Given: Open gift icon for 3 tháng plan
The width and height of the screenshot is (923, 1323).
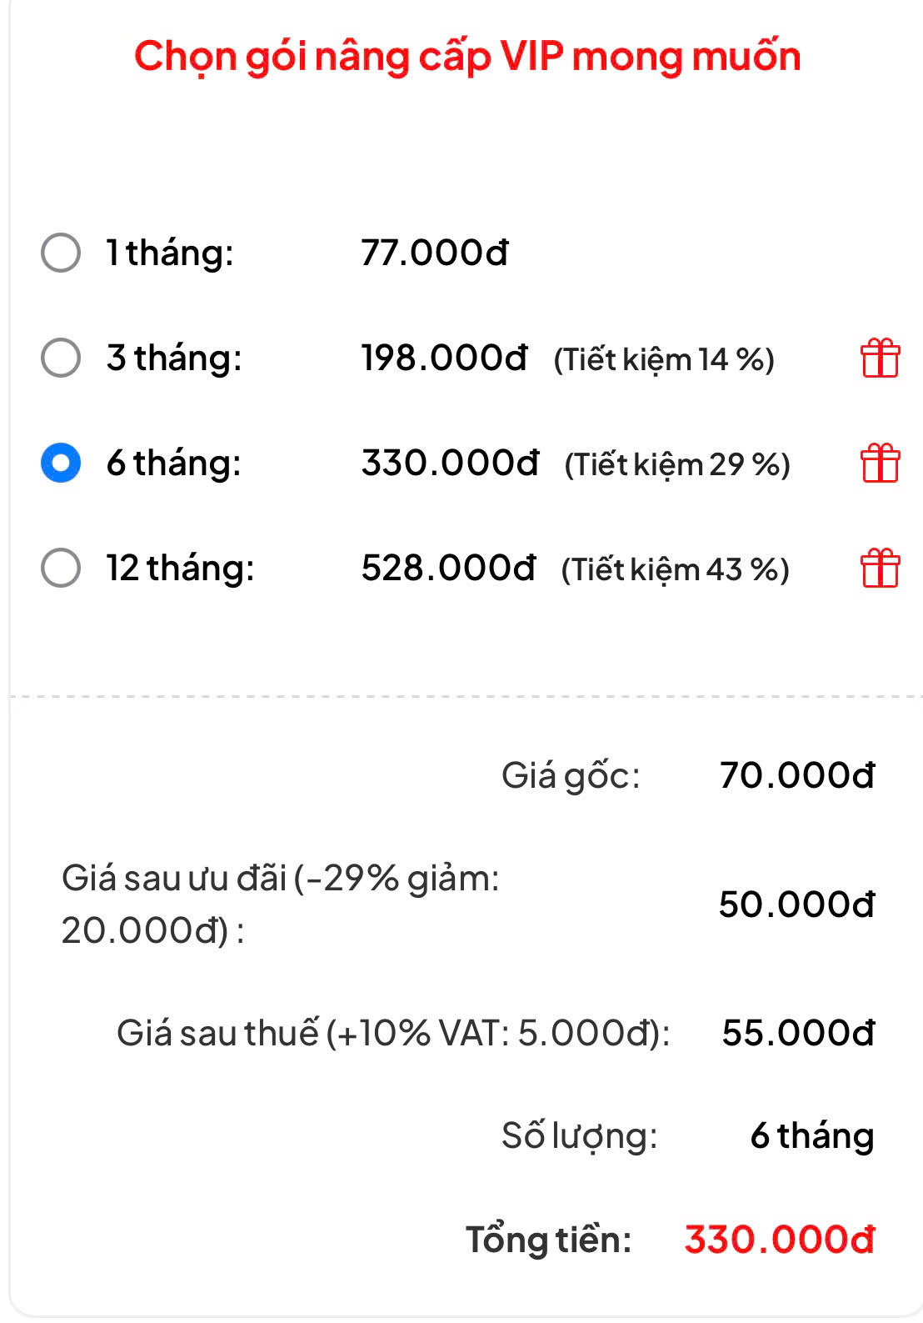Looking at the screenshot, I should [880, 358].
